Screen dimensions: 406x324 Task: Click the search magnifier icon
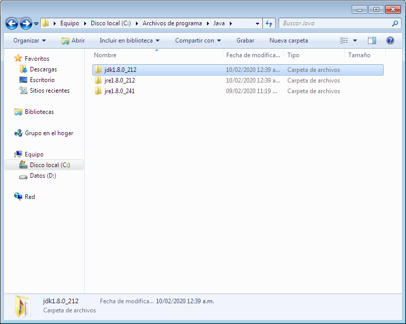(395, 23)
